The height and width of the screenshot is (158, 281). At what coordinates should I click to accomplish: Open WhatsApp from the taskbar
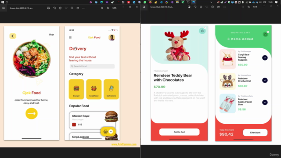[x=145, y=2]
